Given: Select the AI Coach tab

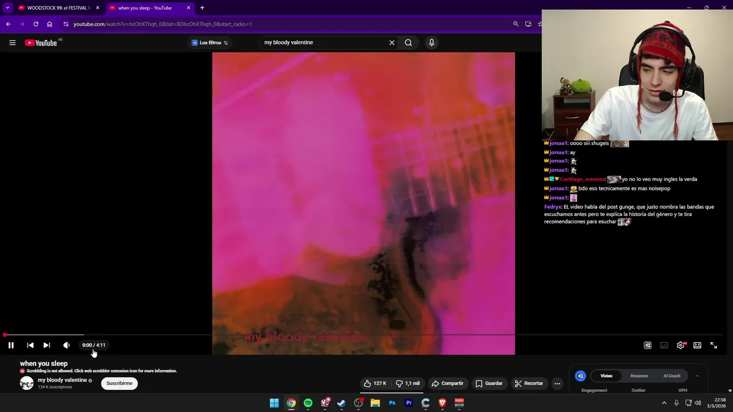Looking at the screenshot, I should tap(672, 376).
